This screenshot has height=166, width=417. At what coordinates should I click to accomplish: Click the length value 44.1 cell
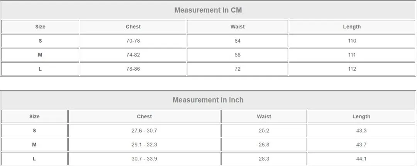(x=361, y=159)
